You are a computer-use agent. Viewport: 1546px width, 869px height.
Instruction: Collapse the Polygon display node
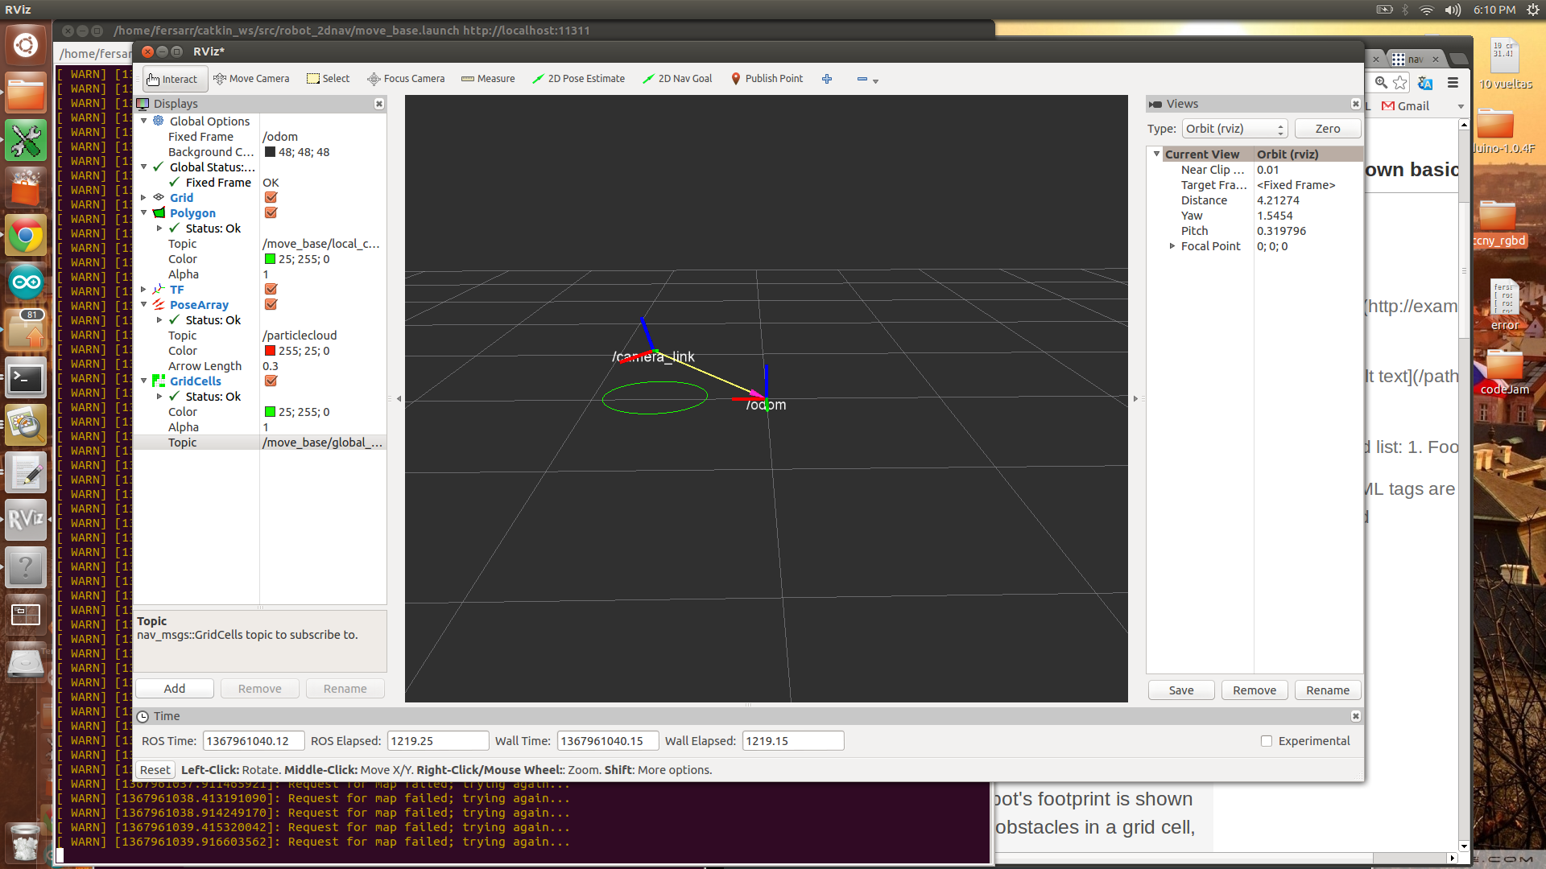[144, 213]
